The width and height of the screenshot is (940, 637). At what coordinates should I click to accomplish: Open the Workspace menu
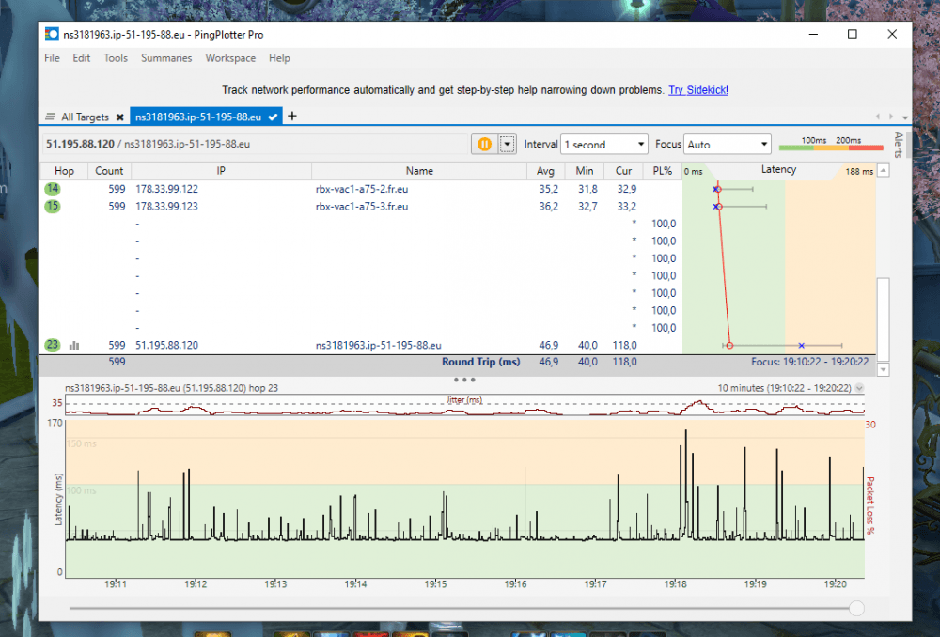230,58
